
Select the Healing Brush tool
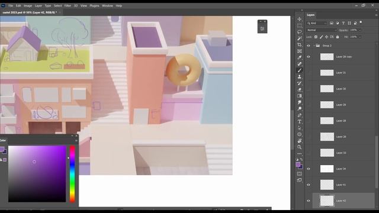pos(300,64)
